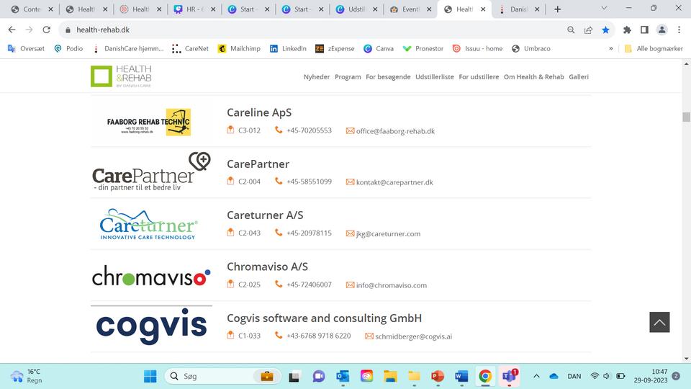Open the DanishCare hjemm... bookmark

[128, 48]
